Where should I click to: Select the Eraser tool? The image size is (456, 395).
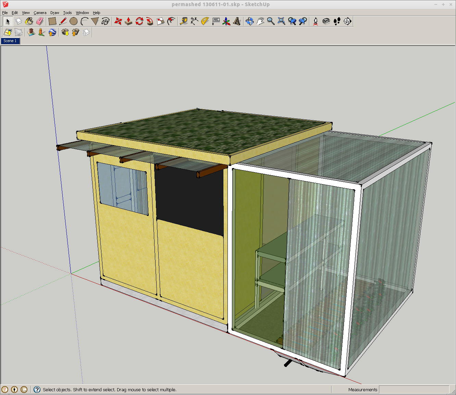(39, 21)
